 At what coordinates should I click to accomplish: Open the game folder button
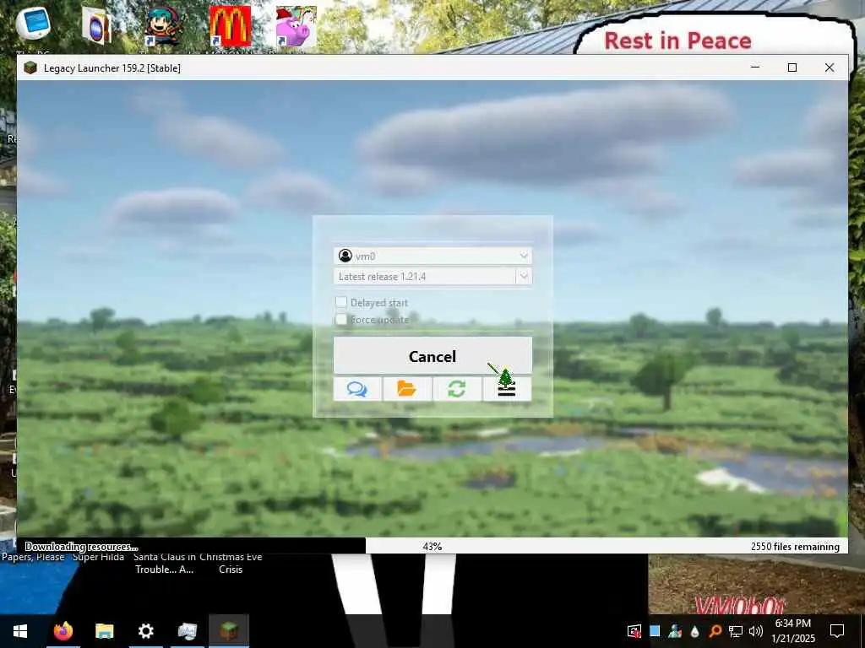coord(407,389)
